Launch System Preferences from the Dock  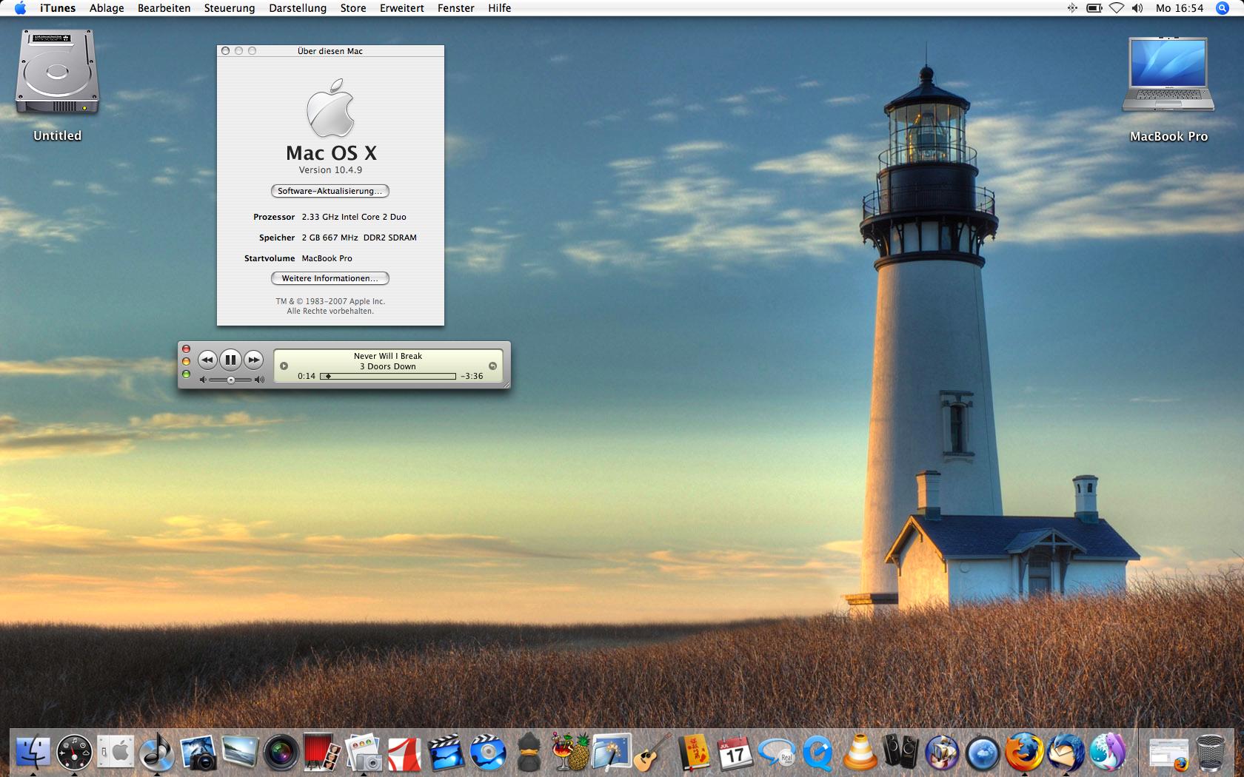click(x=116, y=753)
